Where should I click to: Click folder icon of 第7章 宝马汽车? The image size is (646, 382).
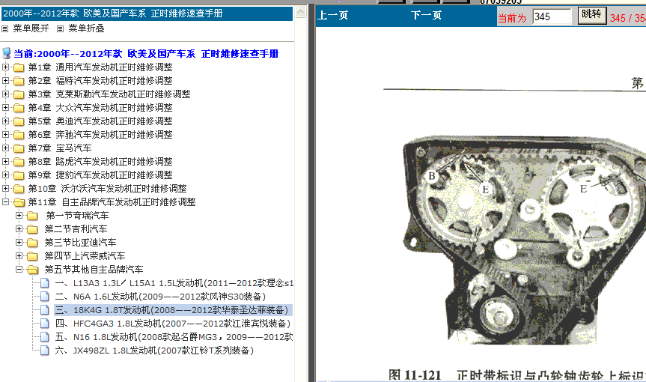coord(19,148)
